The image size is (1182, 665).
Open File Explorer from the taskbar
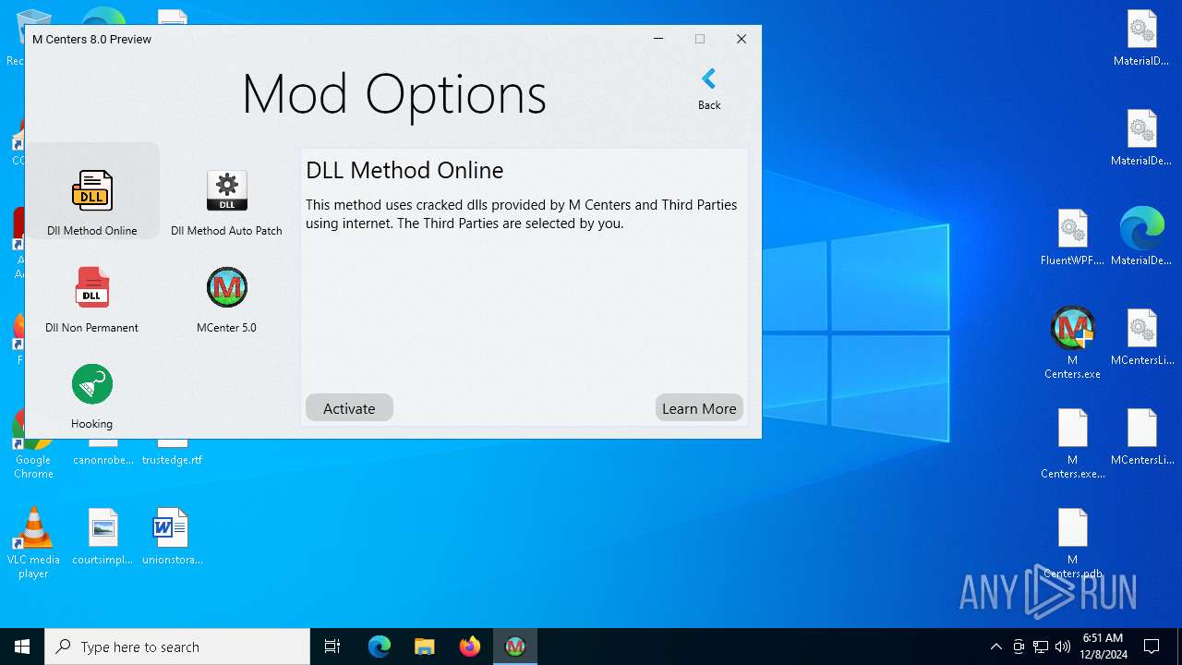coord(424,647)
